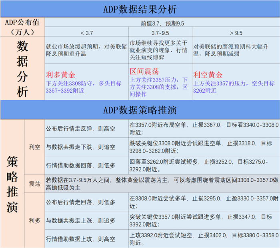
Task: Click '公布后行情走反弹，则高空' cell
Action: coord(87,129)
